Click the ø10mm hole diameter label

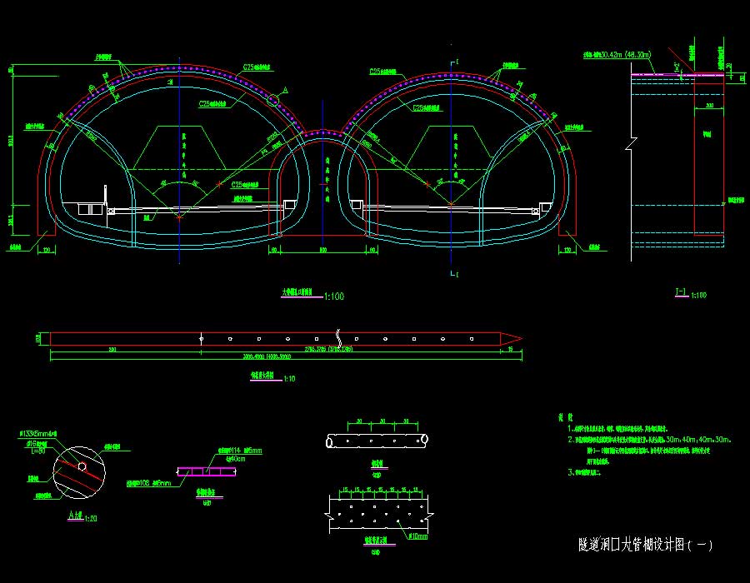click(x=418, y=537)
